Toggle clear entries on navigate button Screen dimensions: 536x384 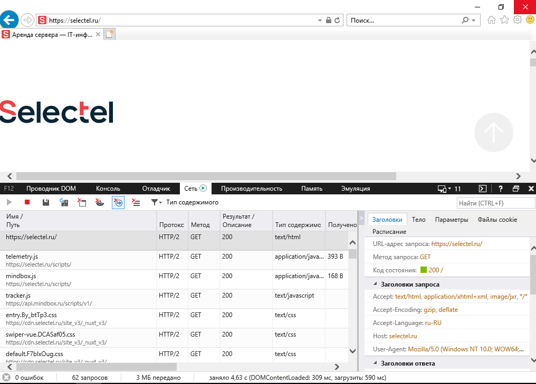[118, 202]
